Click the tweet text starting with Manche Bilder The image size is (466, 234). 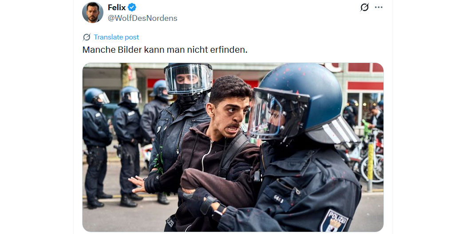[165, 50]
